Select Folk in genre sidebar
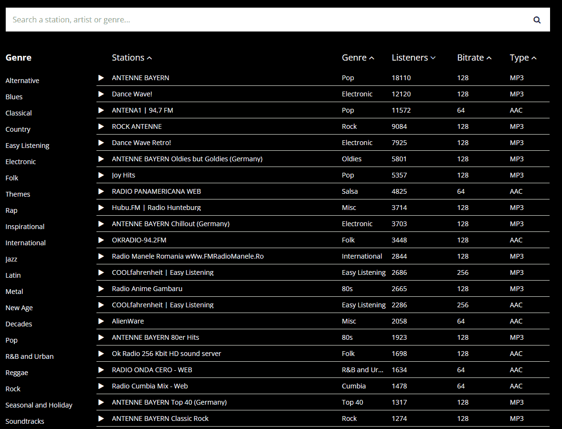 point(12,178)
